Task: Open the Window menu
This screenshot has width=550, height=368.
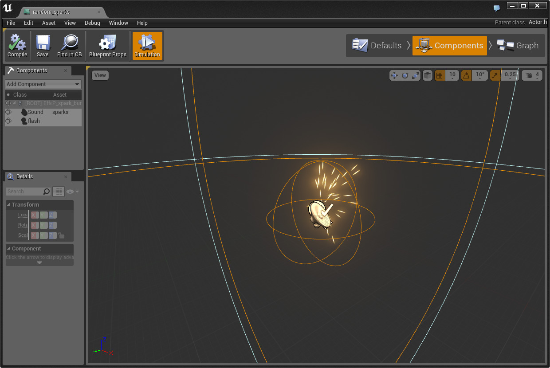Action: tap(118, 23)
